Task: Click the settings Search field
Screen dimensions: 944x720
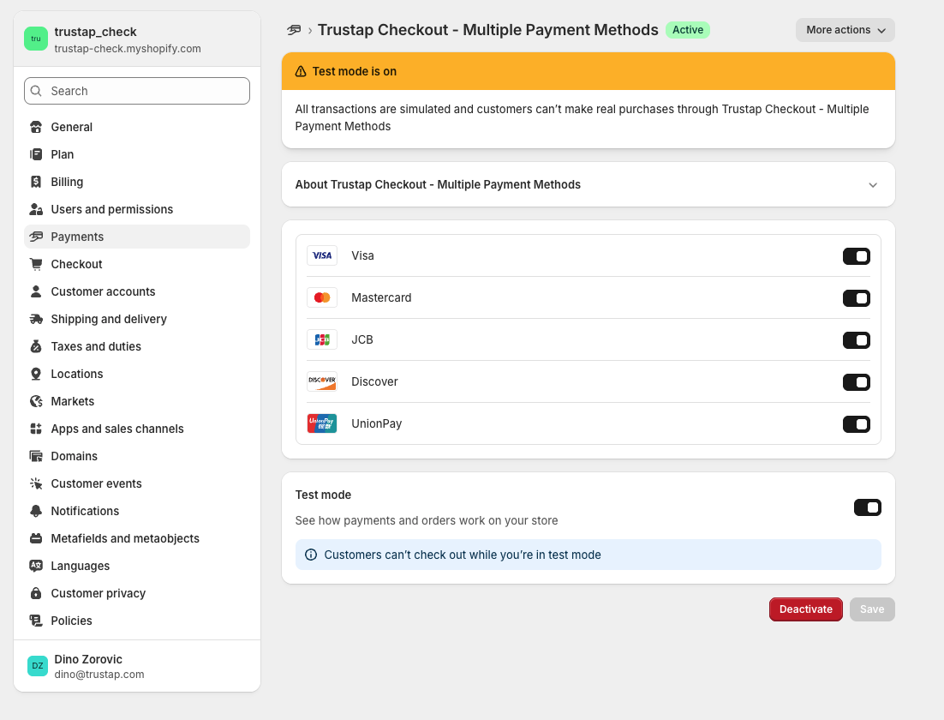Action: click(137, 91)
